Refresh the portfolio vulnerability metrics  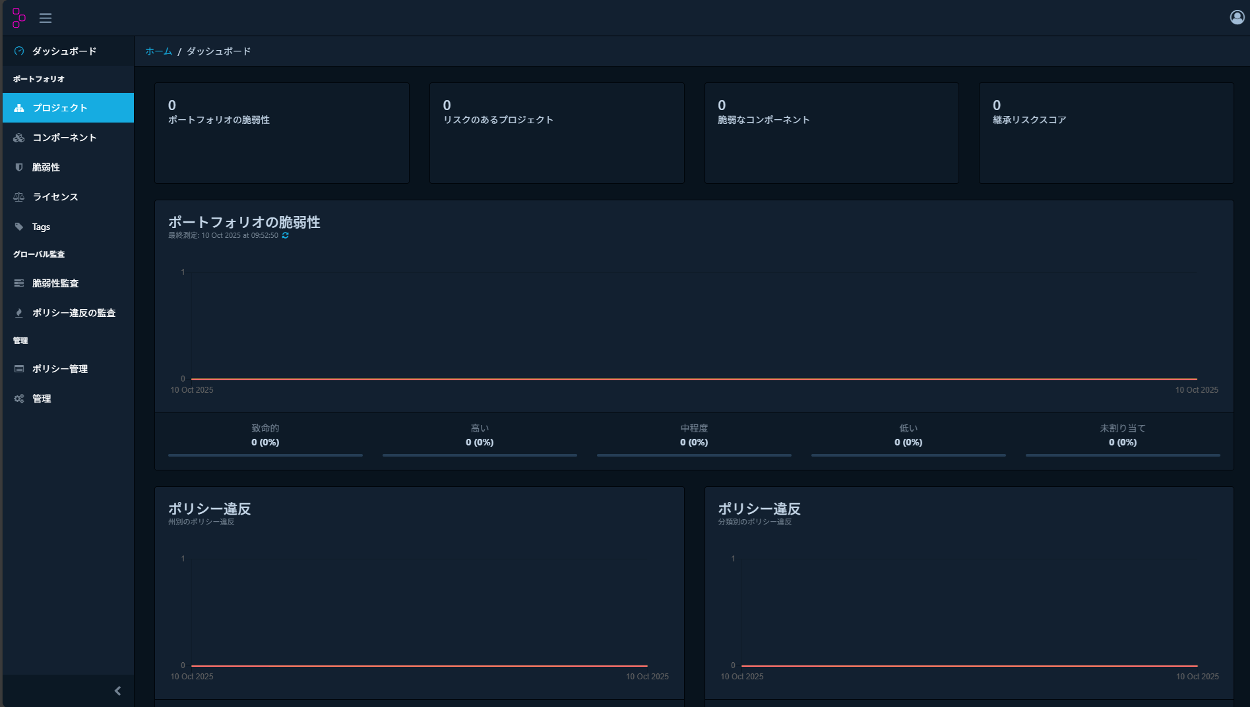pyautogui.click(x=286, y=235)
